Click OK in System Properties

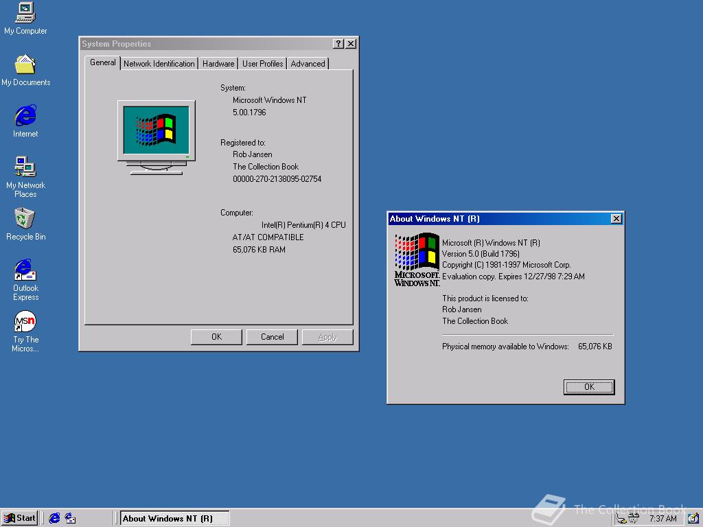[x=216, y=337]
